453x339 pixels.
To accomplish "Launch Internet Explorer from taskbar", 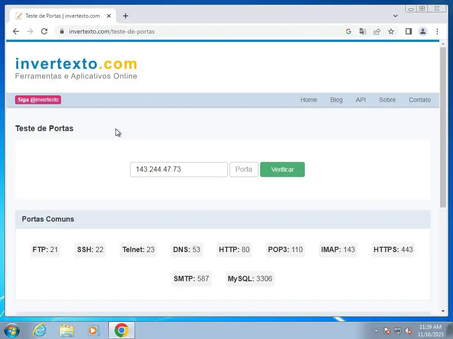I will click(x=39, y=330).
